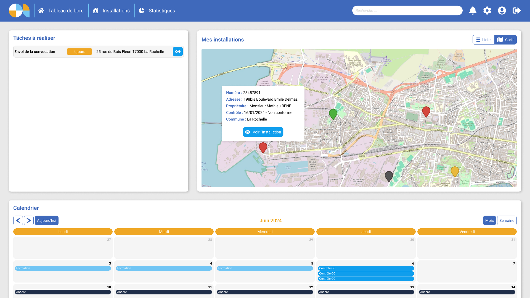Select the green map marker
This screenshot has height=298, width=530.
333,114
